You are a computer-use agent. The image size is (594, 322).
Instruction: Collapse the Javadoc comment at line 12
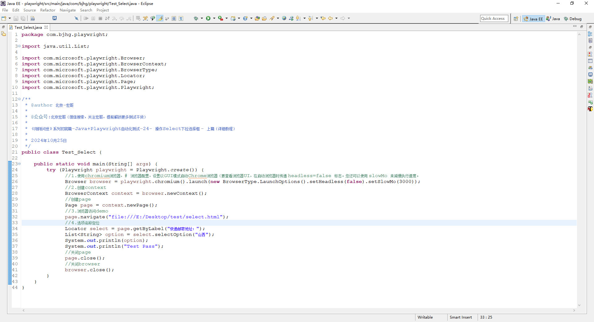click(x=19, y=99)
